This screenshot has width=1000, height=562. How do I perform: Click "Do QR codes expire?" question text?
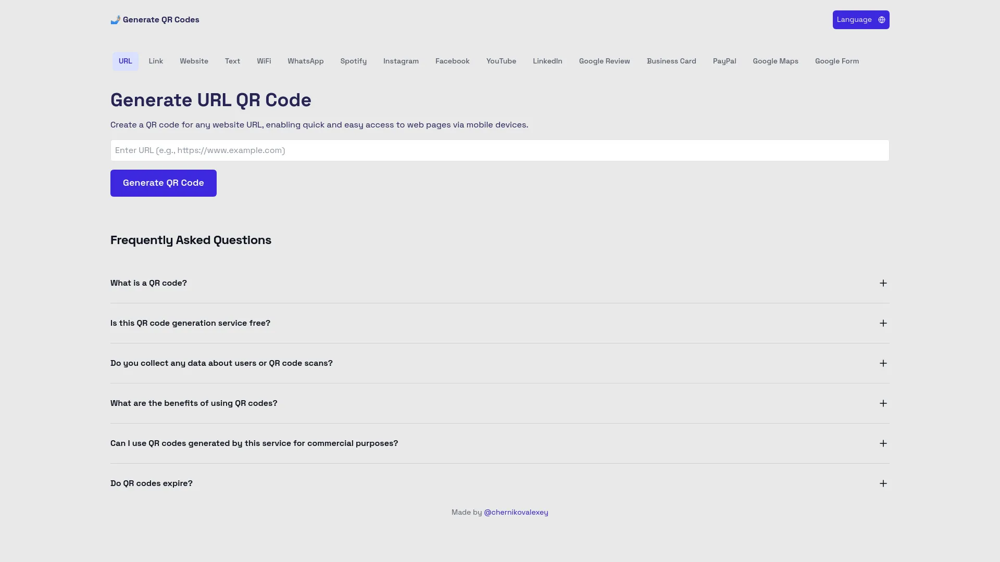point(152,483)
